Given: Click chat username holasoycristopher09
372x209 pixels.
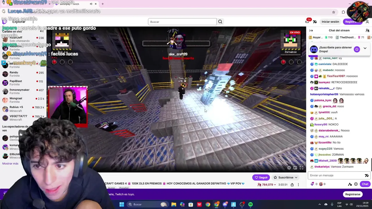Looking at the screenshot, I should coord(324,94).
